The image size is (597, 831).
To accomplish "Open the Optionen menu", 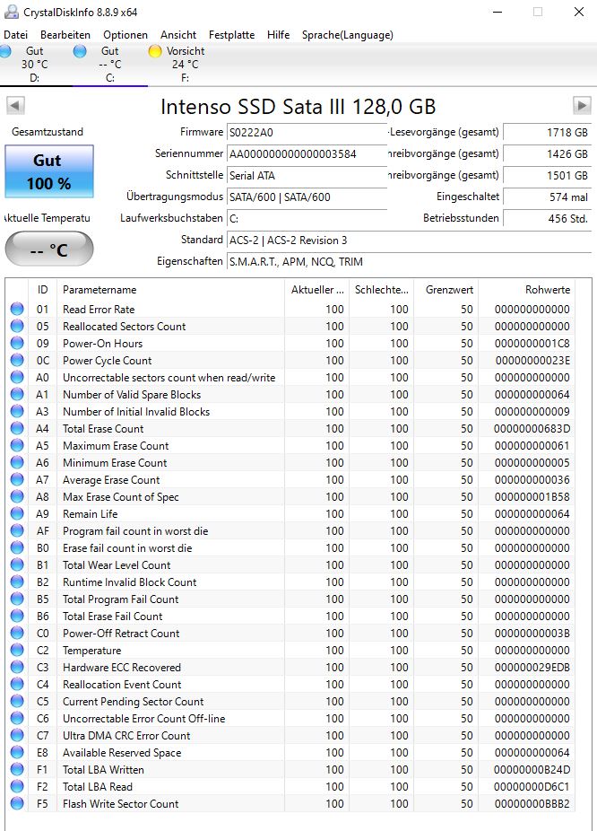I will tap(125, 35).
